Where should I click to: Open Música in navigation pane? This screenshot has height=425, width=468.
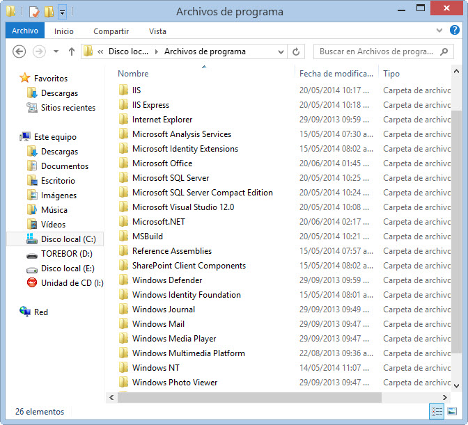pos(54,210)
